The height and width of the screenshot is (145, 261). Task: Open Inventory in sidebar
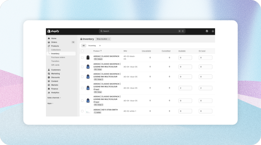[x=61, y=54]
